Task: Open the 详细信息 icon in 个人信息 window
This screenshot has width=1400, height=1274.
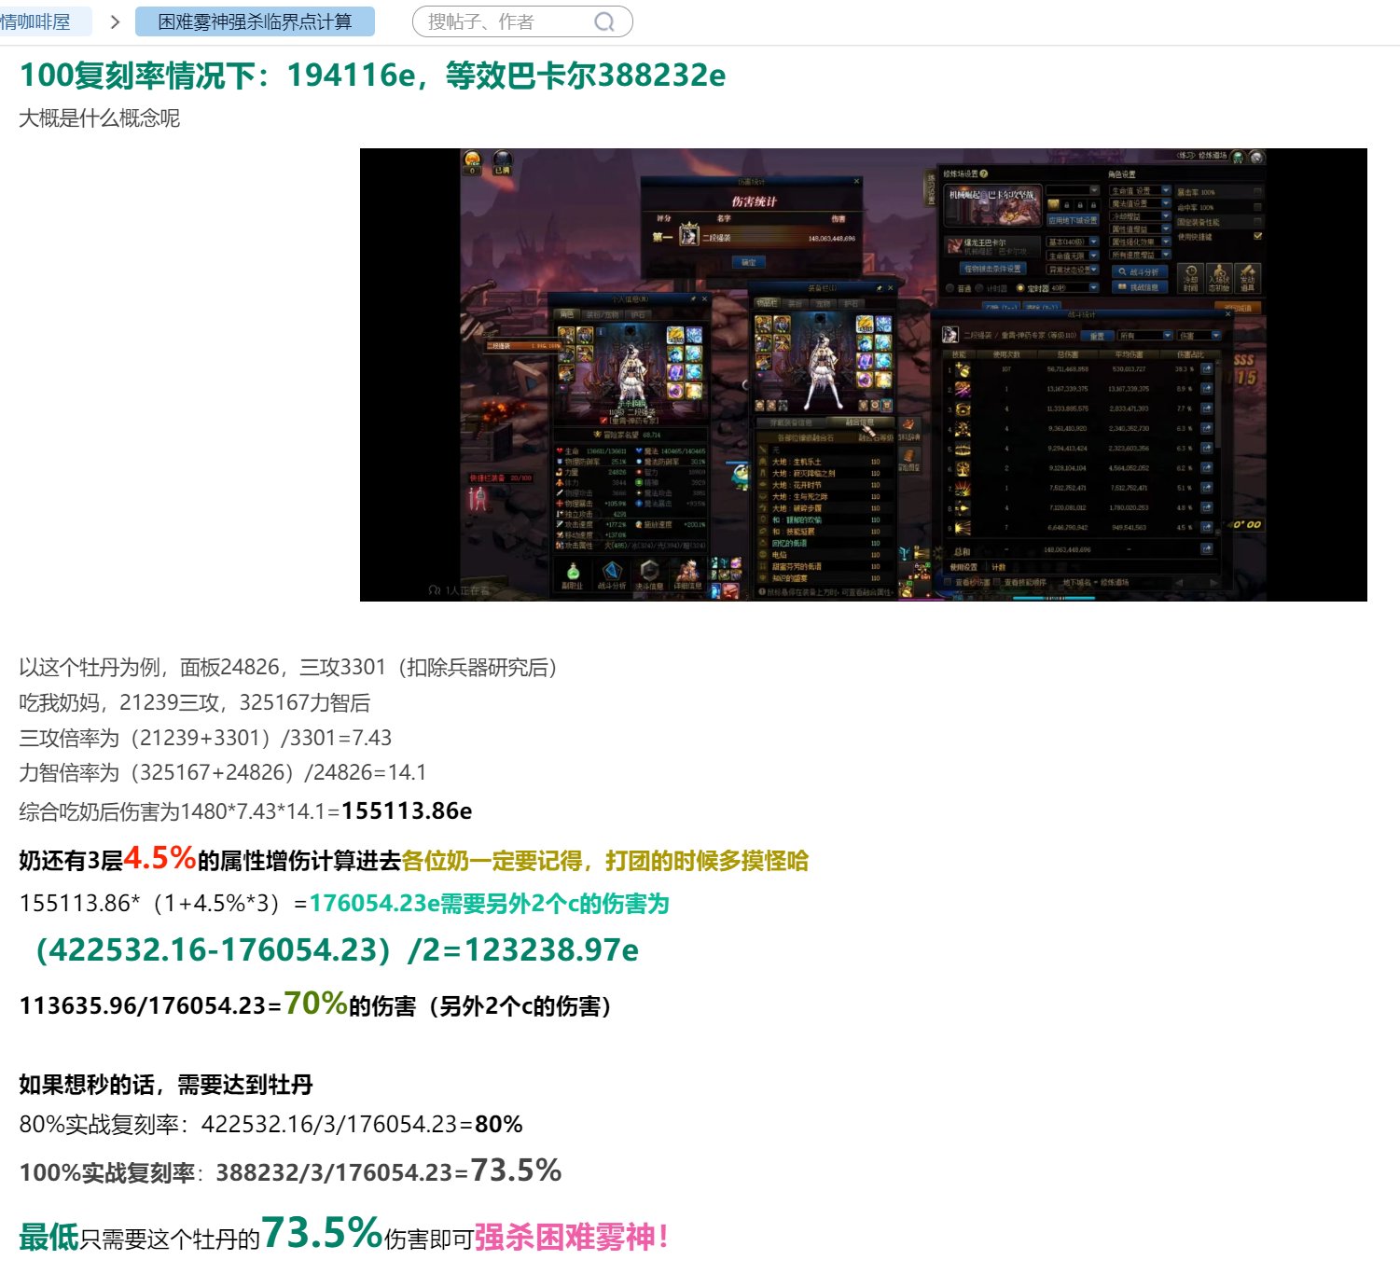Action: 687,575
